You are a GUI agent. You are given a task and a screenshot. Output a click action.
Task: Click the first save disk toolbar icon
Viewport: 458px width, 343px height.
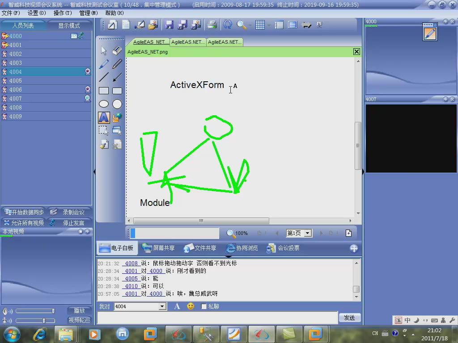(169, 25)
